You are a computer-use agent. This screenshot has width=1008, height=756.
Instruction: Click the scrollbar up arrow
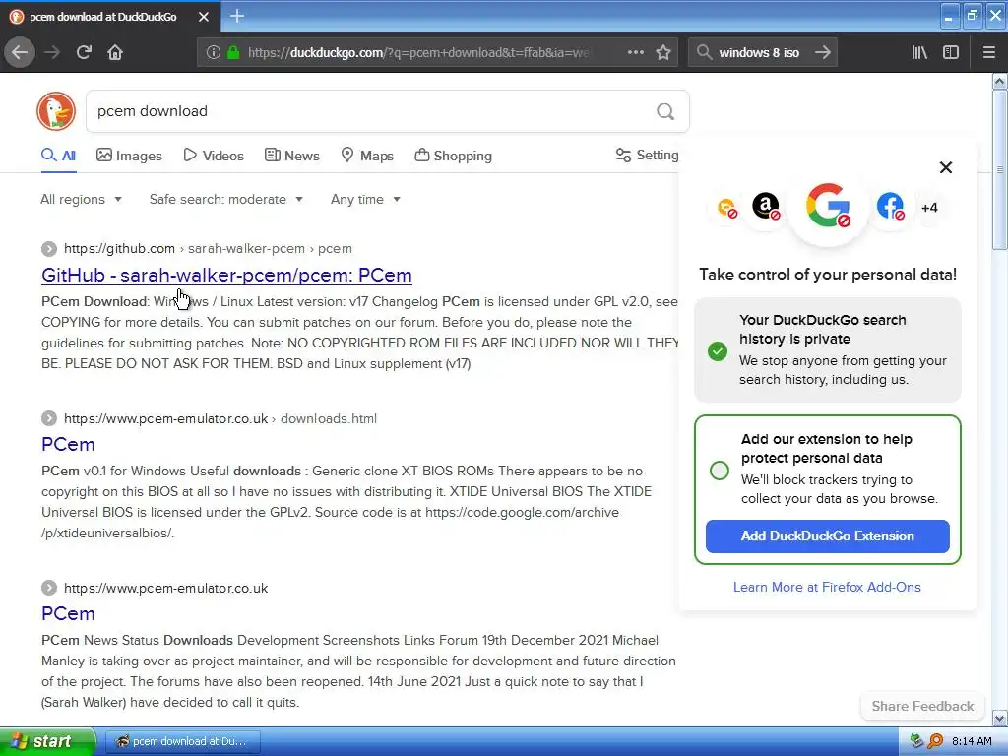[x=1000, y=81]
